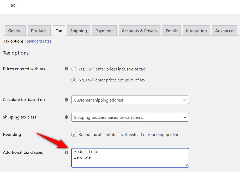240x172 pixels.
Task: Open the Shipping tax class help tooltip
Action: (x=66, y=117)
